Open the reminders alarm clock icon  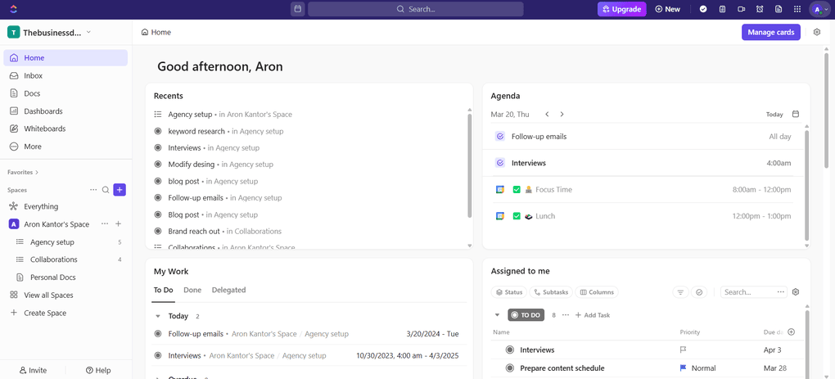pos(760,9)
